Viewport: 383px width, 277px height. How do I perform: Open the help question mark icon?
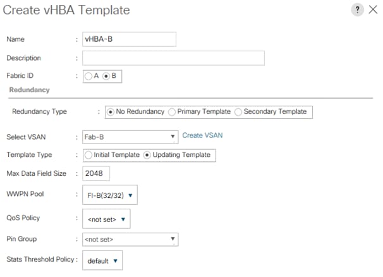coord(357,10)
